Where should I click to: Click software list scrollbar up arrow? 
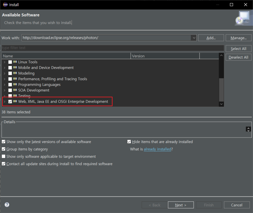pyautogui.click(x=221, y=56)
